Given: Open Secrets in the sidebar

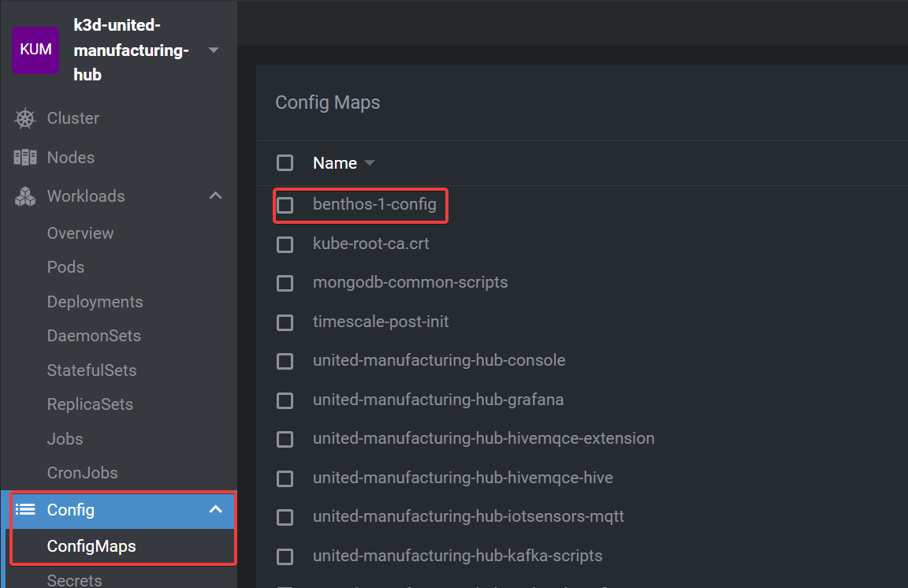Looking at the screenshot, I should click(x=74, y=580).
